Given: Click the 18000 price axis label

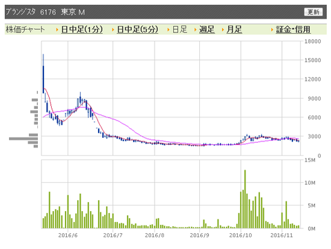Looking at the screenshot, I should (312, 41).
